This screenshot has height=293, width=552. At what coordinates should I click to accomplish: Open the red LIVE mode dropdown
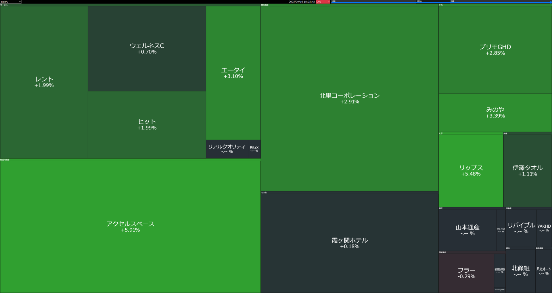(x=323, y=2)
